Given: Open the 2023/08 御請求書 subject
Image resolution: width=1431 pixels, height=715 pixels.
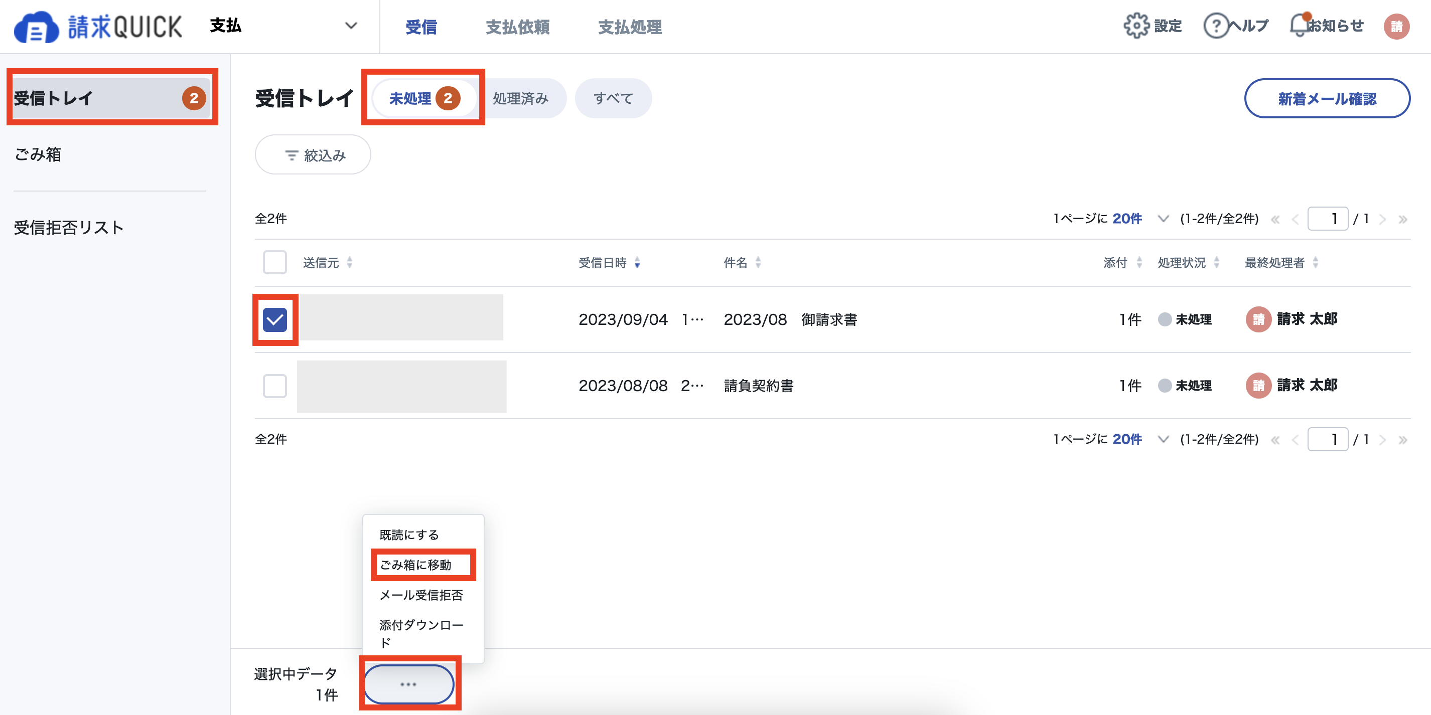Looking at the screenshot, I should (790, 319).
